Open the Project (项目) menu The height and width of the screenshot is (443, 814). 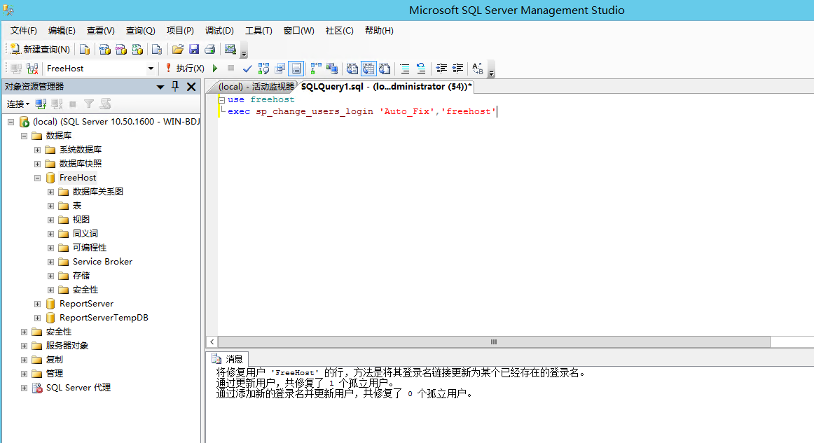pos(179,31)
